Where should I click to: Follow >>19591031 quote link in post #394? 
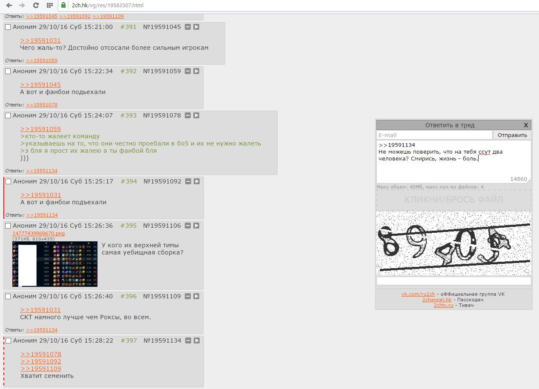pos(41,195)
